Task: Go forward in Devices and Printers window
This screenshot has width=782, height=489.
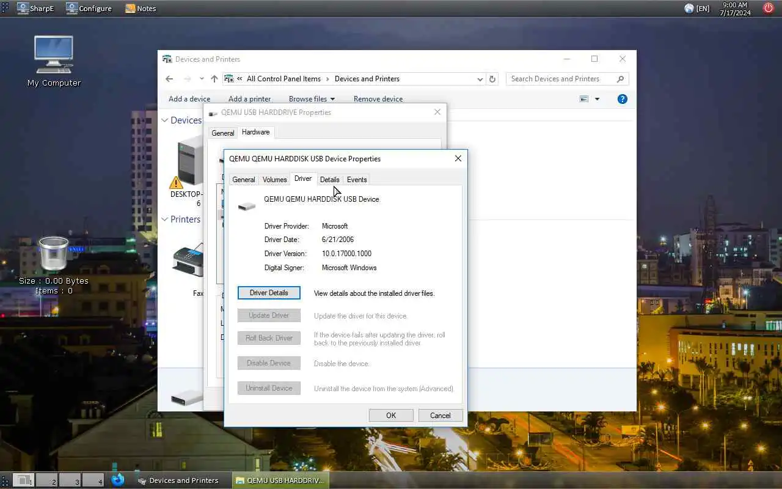Action: (x=187, y=79)
